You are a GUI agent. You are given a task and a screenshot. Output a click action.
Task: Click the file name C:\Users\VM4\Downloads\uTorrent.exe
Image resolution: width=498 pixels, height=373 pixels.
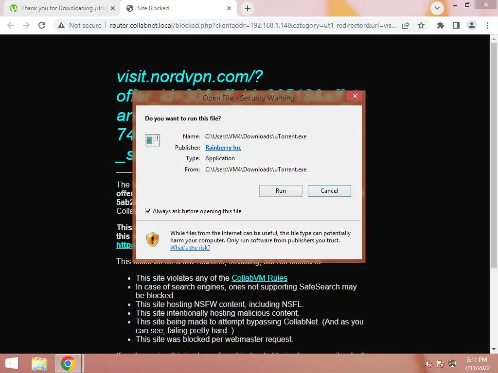(256, 136)
